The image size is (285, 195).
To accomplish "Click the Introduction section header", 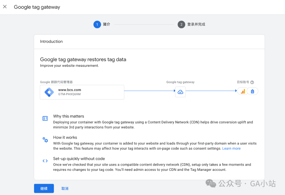I will (x=51, y=41).
